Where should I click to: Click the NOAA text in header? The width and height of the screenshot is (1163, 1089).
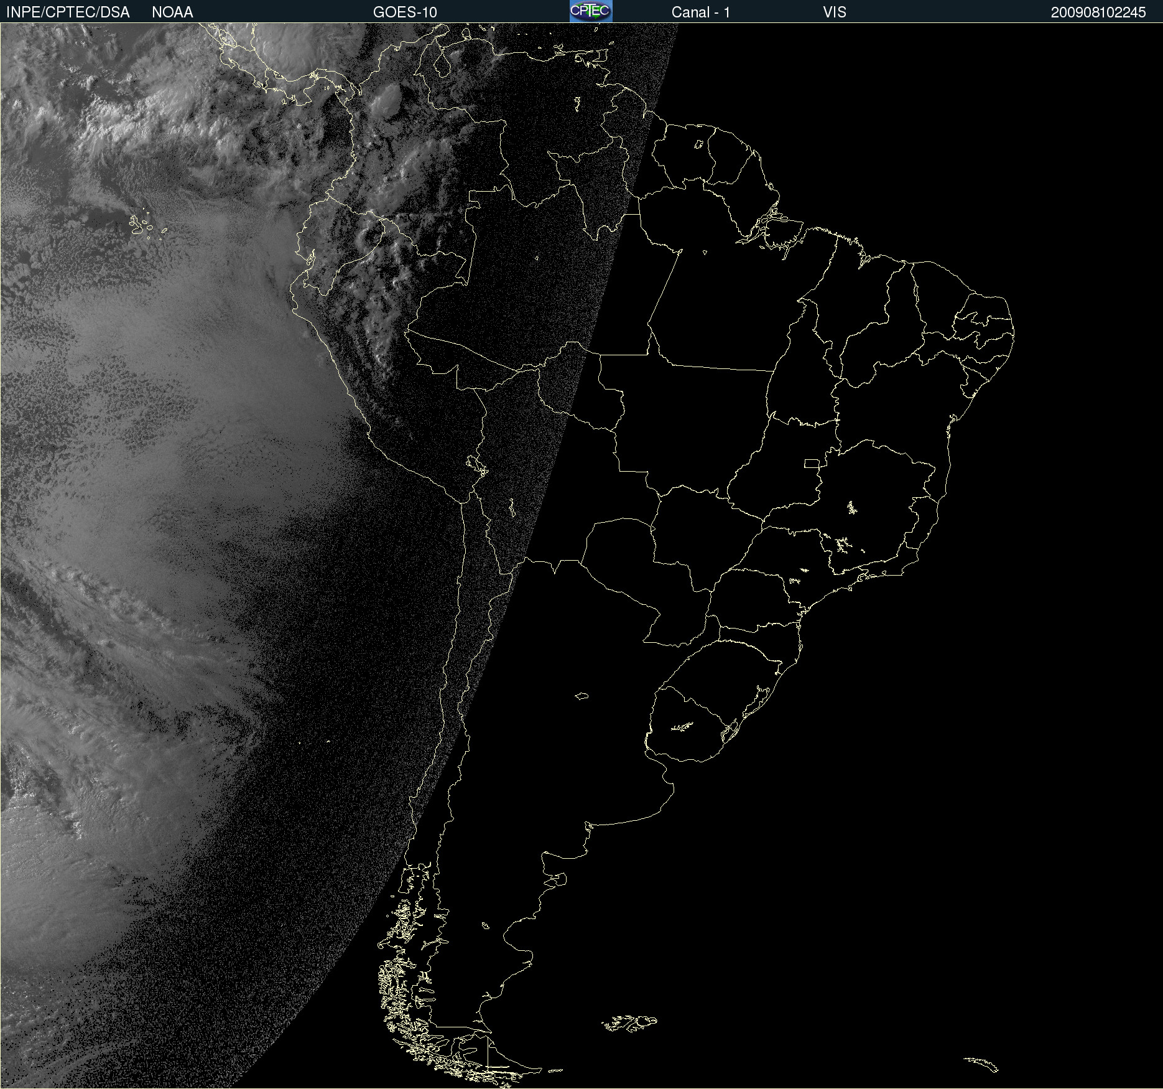(x=172, y=12)
